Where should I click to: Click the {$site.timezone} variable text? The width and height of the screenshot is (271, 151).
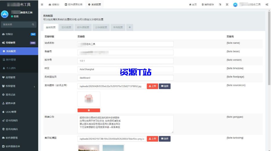click(x=235, y=68)
